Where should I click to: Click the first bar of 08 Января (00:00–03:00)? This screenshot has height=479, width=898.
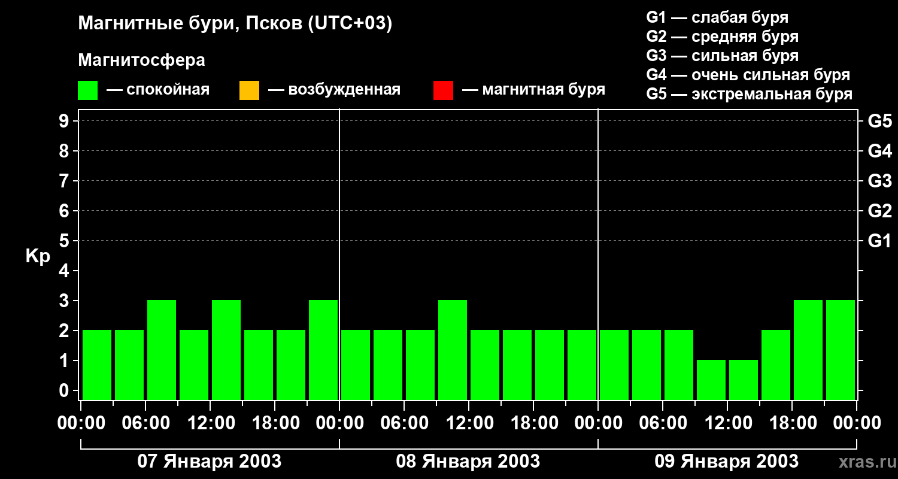356,365
